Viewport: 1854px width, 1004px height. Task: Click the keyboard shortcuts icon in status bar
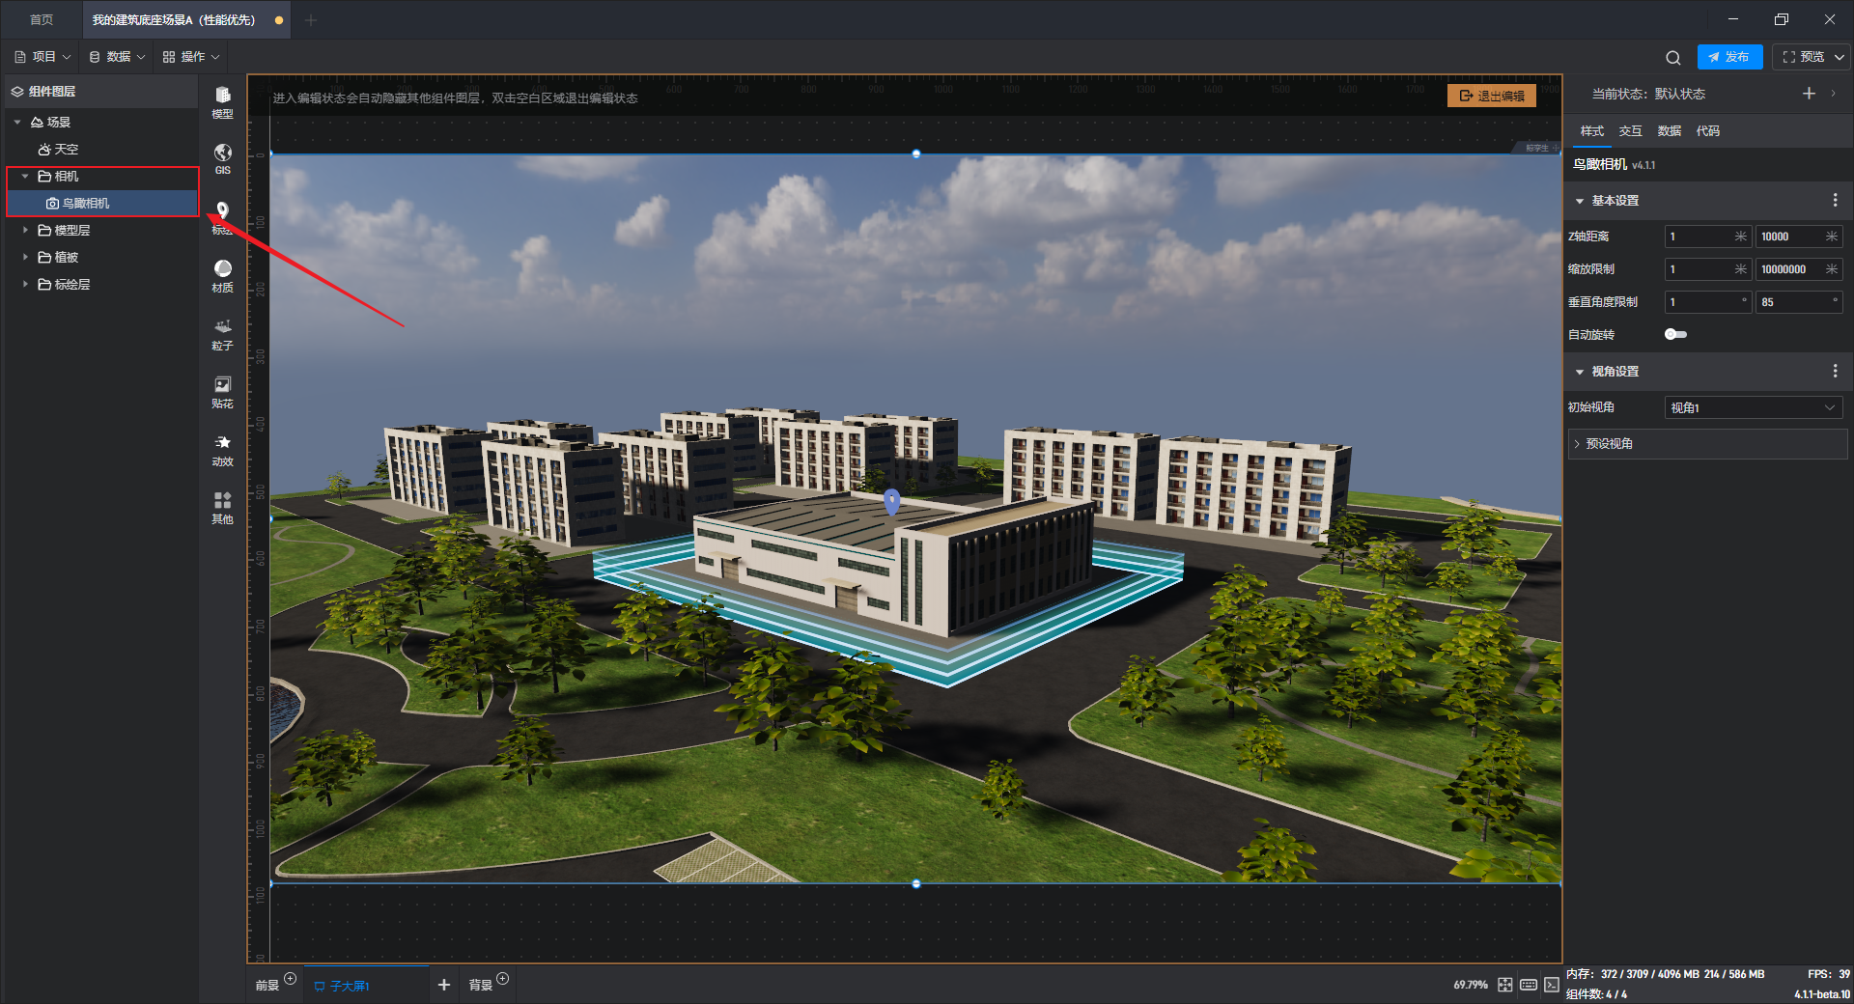[x=1529, y=985]
